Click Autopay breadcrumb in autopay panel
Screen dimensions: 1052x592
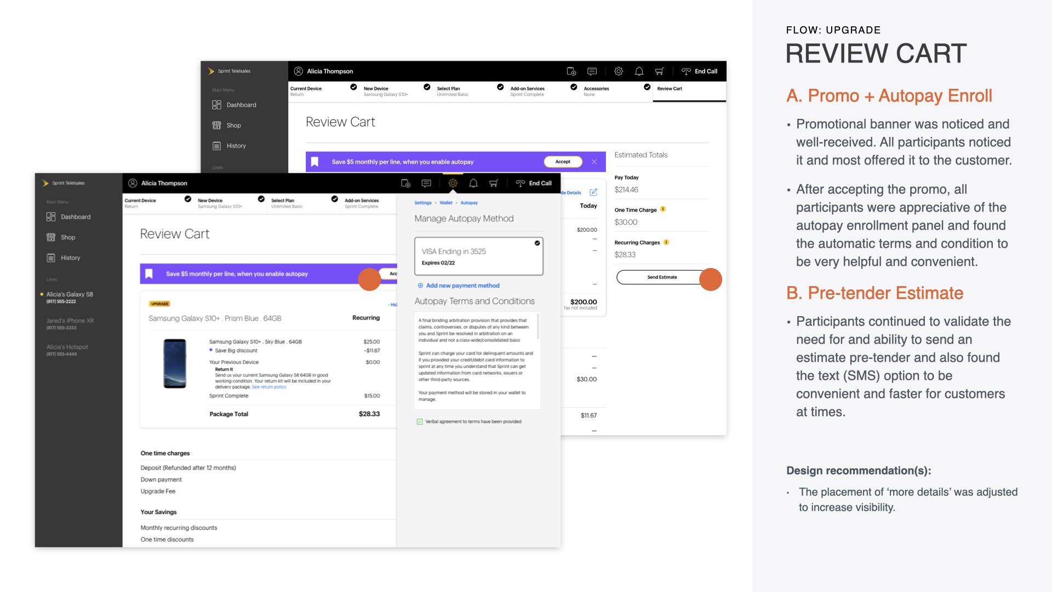point(469,203)
